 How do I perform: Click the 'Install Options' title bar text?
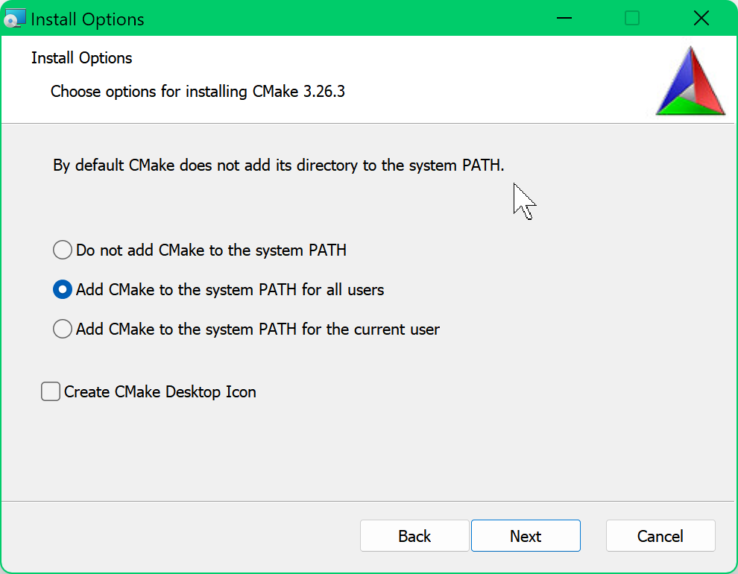point(87,19)
